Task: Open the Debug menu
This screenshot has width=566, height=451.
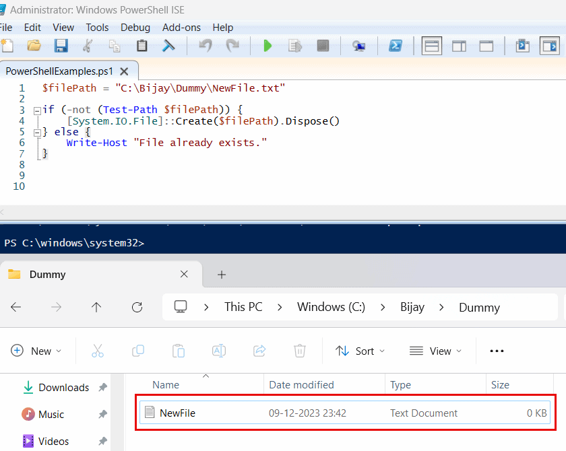Action: tap(135, 28)
